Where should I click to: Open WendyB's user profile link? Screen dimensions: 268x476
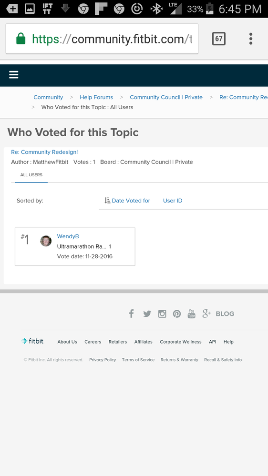click(68, 236)
